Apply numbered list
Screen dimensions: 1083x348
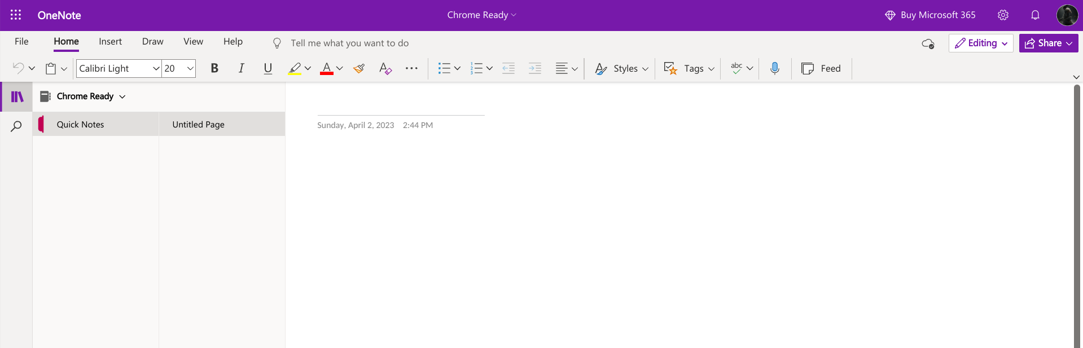[x=476, y=68]
